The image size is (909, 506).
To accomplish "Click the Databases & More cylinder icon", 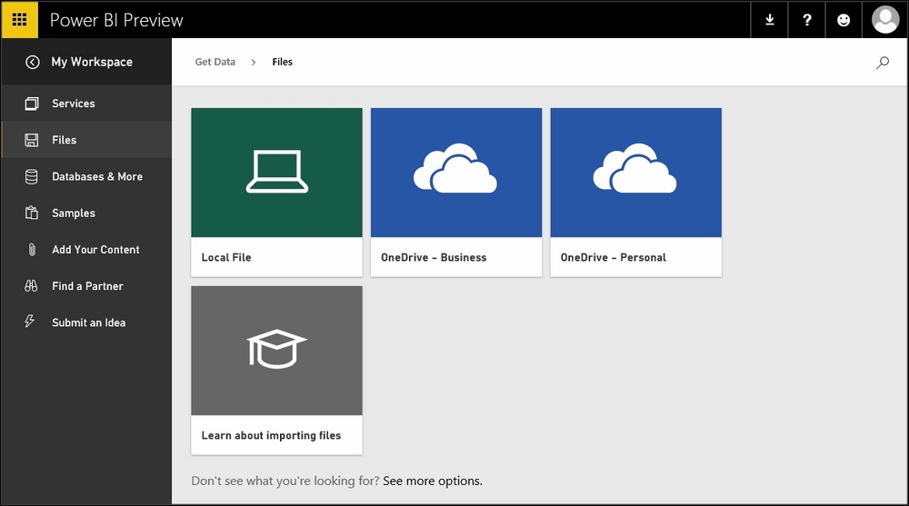I will click(x=32, y=176).
